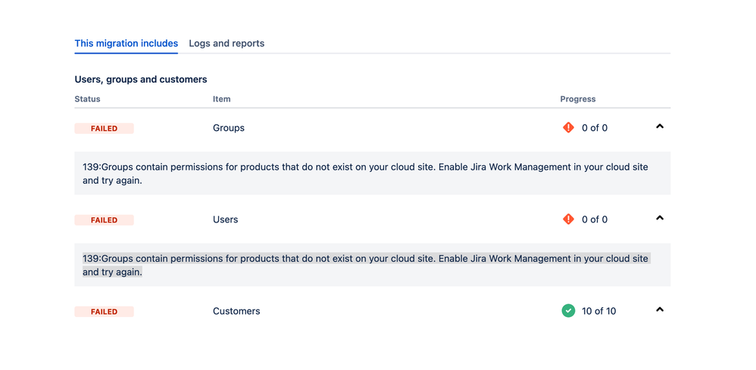The height and width of the screenshot is (370, 756).
Task: Click the Item column header
Action: (x=222, y=99)
